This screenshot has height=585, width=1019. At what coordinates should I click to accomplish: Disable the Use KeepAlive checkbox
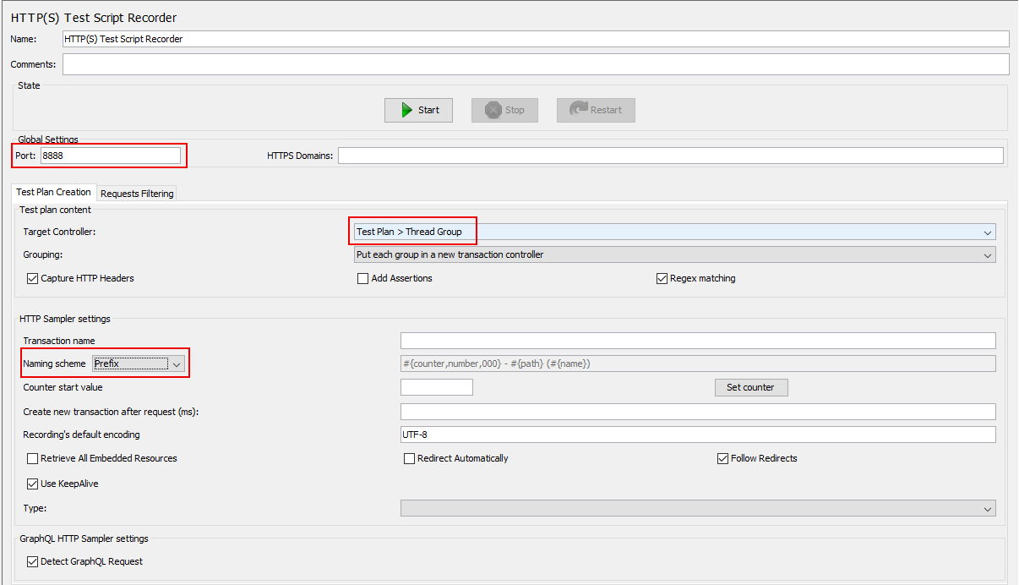pyautogui.click(x=33, y=484)
